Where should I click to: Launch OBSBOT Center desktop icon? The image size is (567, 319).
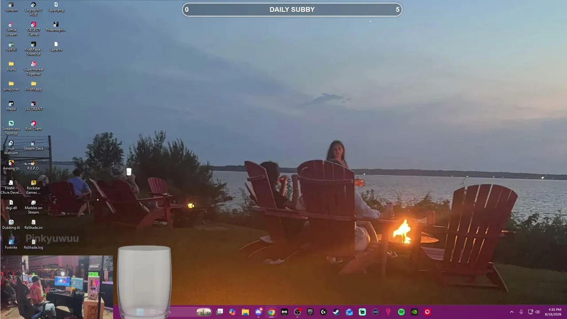[33, 29]
